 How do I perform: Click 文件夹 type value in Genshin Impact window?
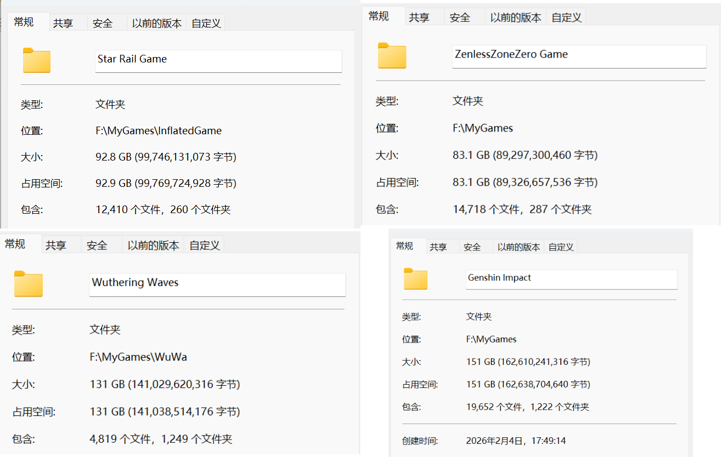[479, 317]
